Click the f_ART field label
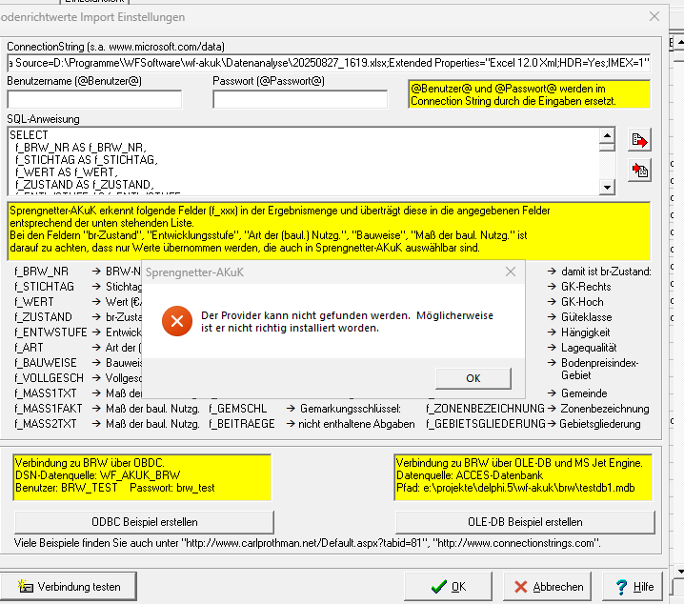The width and height of the screenshot is (684, 604). pos(29,348)
